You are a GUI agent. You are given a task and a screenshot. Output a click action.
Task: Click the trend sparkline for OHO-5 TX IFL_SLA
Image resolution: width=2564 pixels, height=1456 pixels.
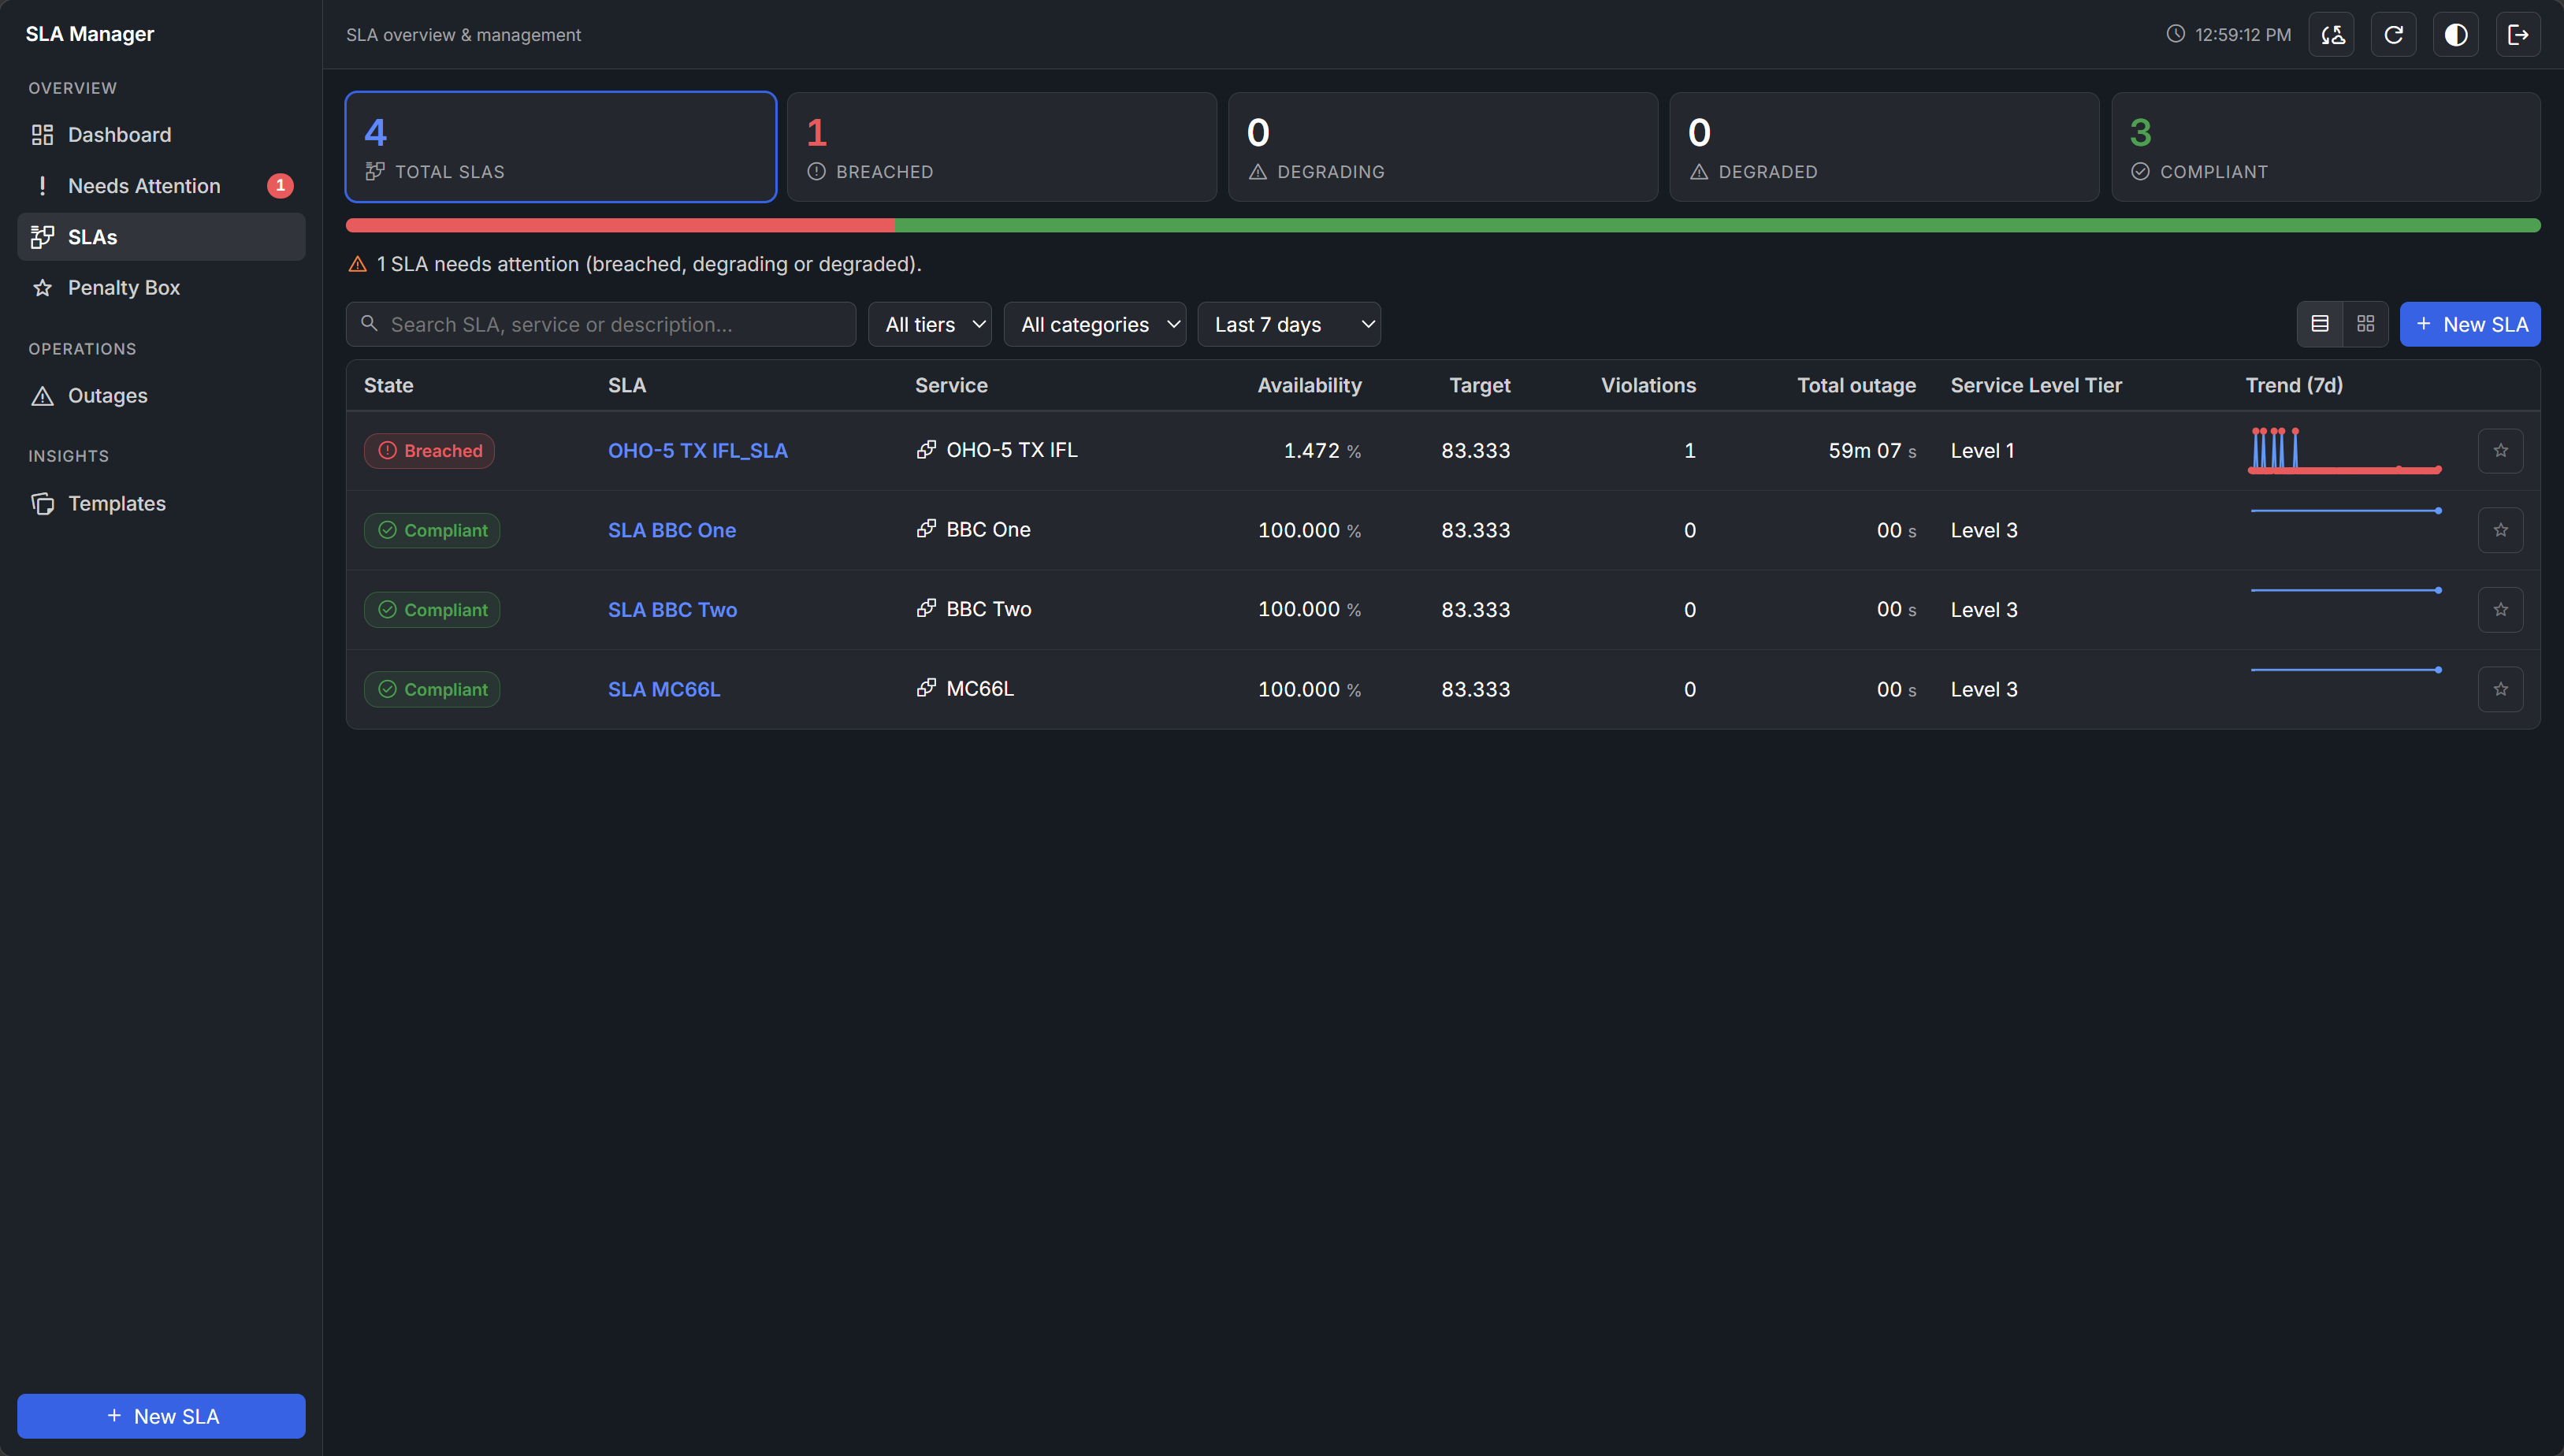click(x=2344, y=451)
